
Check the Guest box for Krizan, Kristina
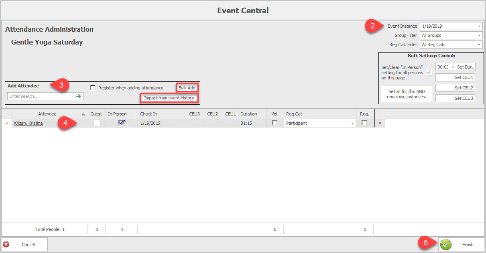(97, 123)
